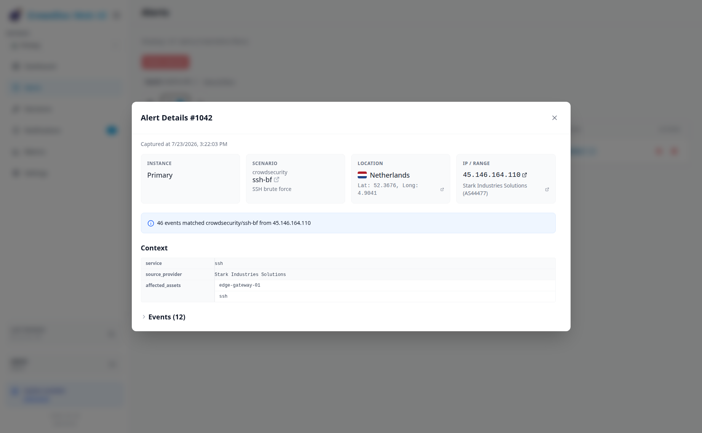The width and height of the screenshot is (702, 433).
Task: Open map link icon beside Lat/Long coordinates
Action: coord(442,189)
